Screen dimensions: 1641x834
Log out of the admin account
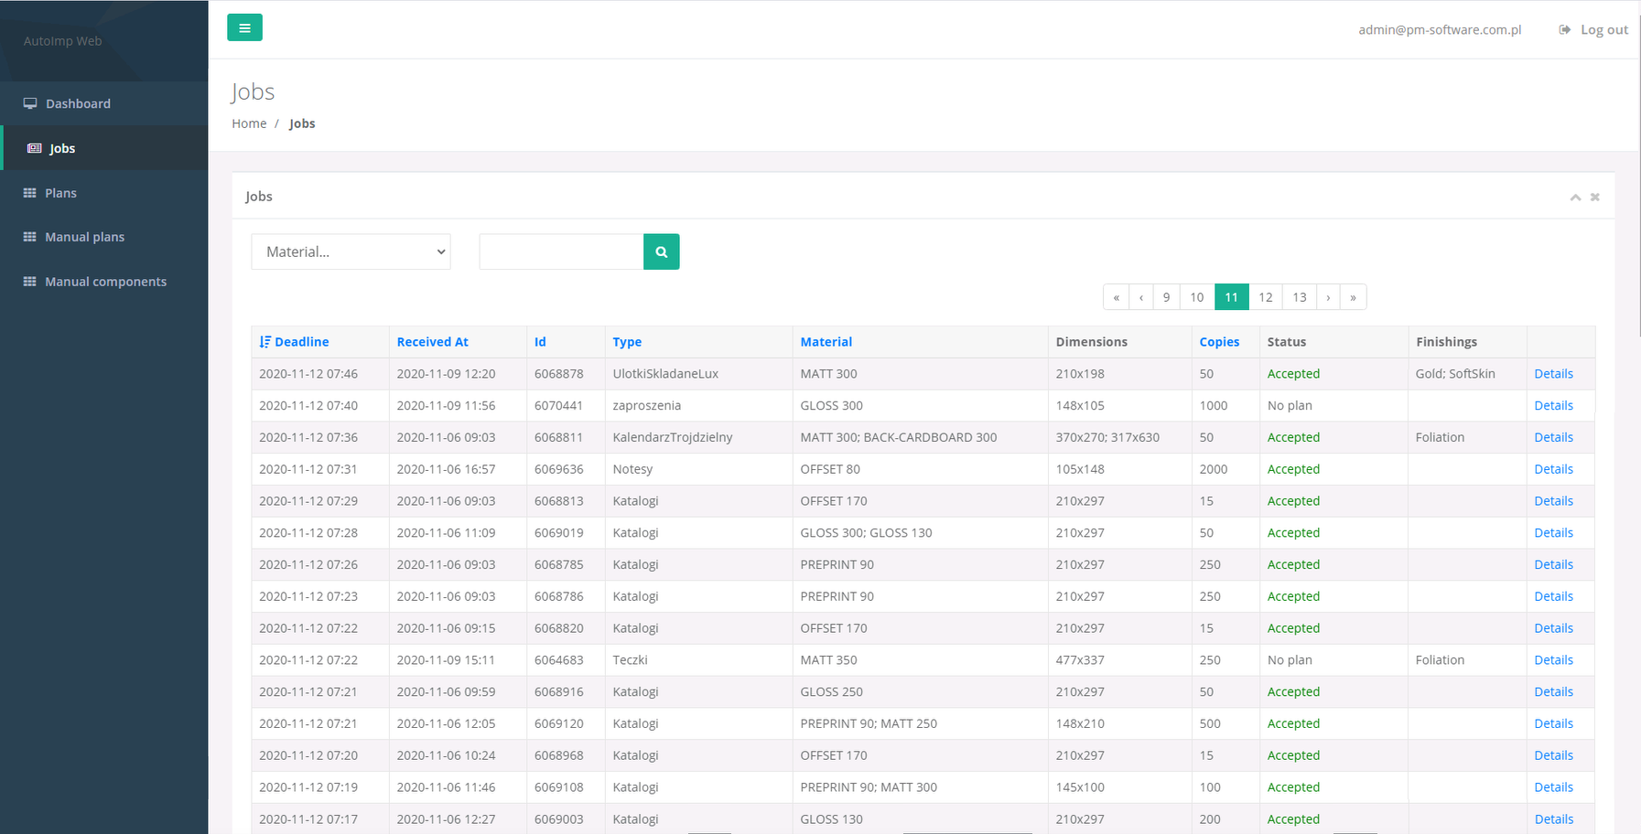point(1593,30)
